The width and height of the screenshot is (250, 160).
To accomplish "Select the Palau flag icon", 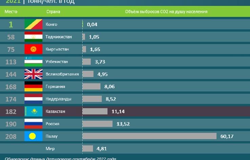I will [x=34, y=136].
